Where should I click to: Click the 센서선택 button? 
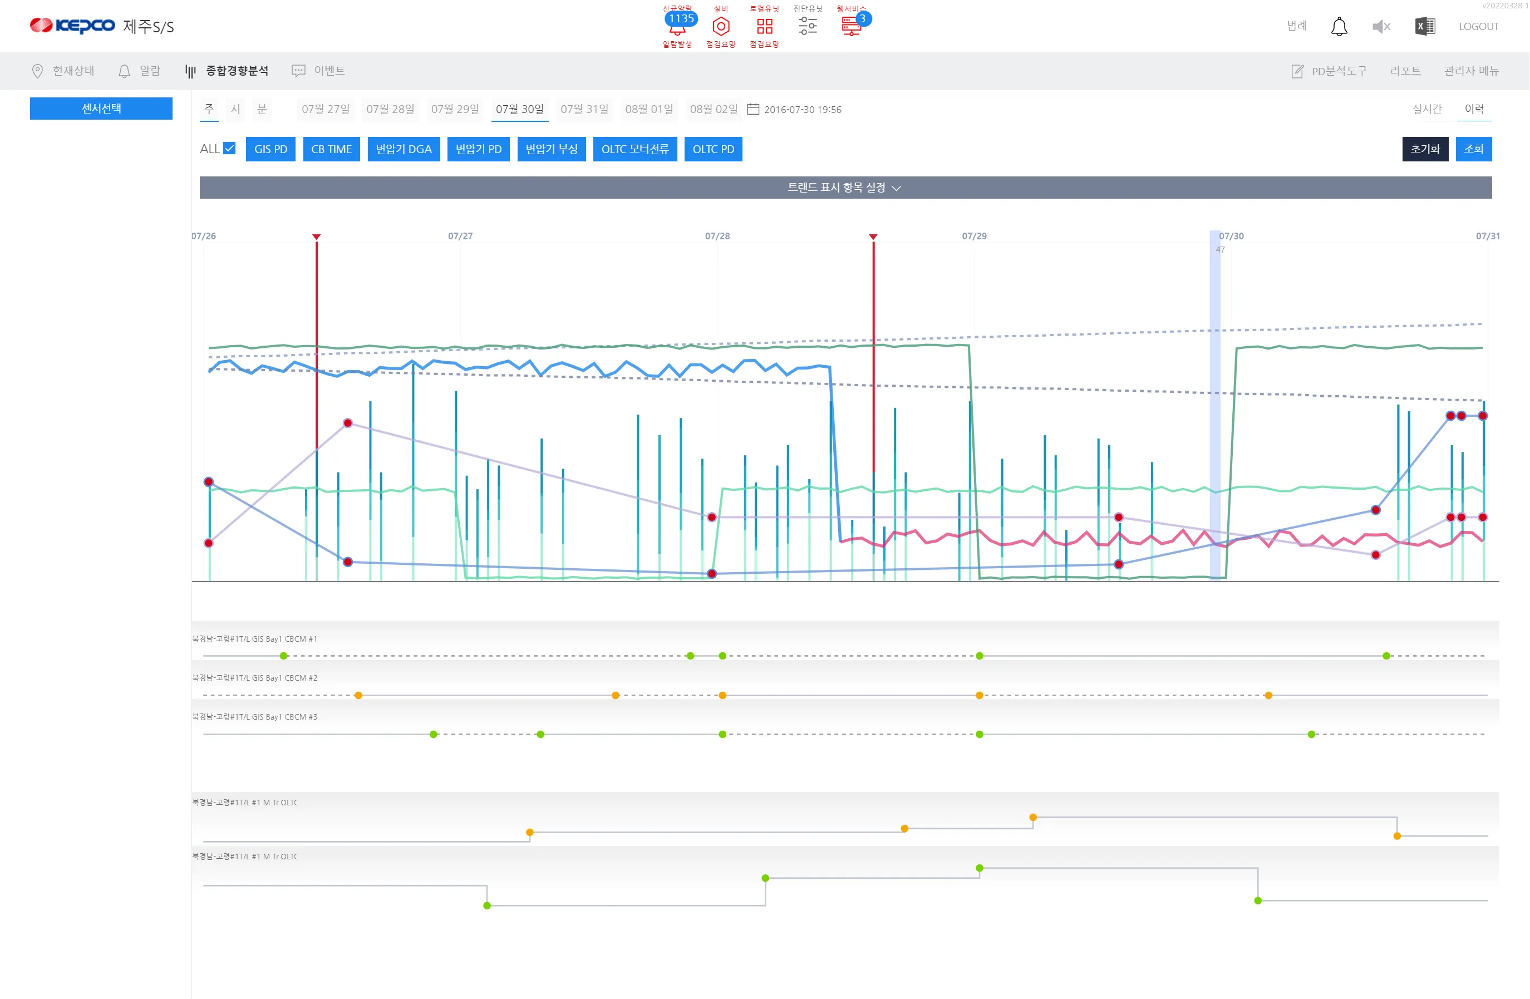point(101,109)
